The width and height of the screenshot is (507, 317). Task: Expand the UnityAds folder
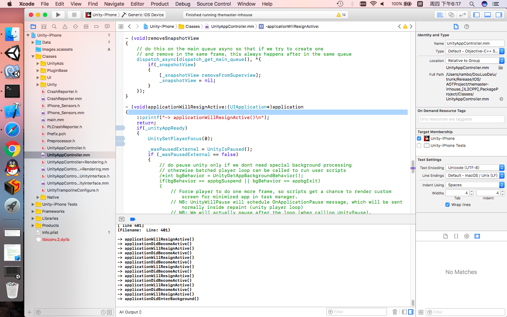point(38,63)
